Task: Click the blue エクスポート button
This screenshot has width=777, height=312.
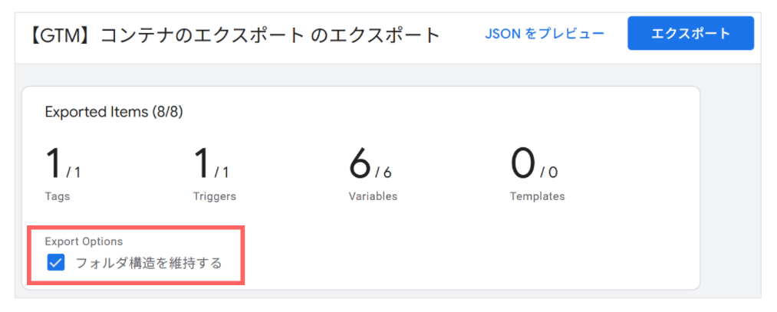Action: click(690, 33)
